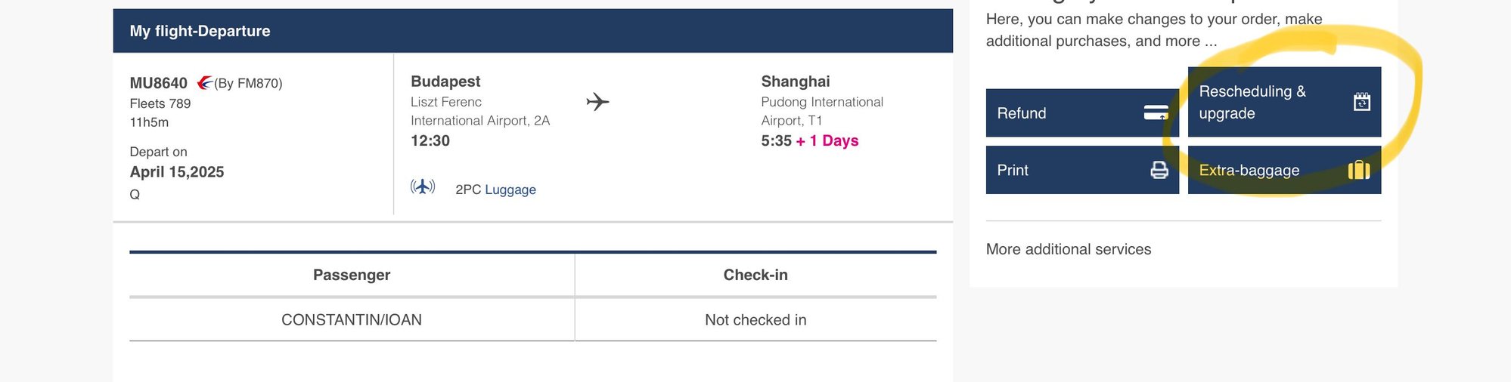Screen dimensions: 1511x382
Task: Click the airplane icon between the cities
Action: coord(597,101)
